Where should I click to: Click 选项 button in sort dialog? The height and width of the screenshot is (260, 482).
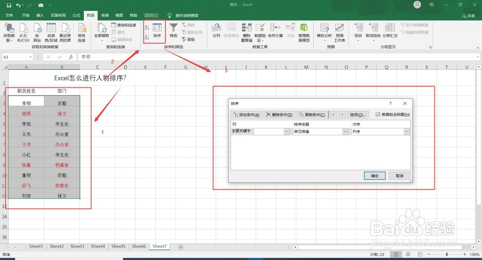point(358,115)
